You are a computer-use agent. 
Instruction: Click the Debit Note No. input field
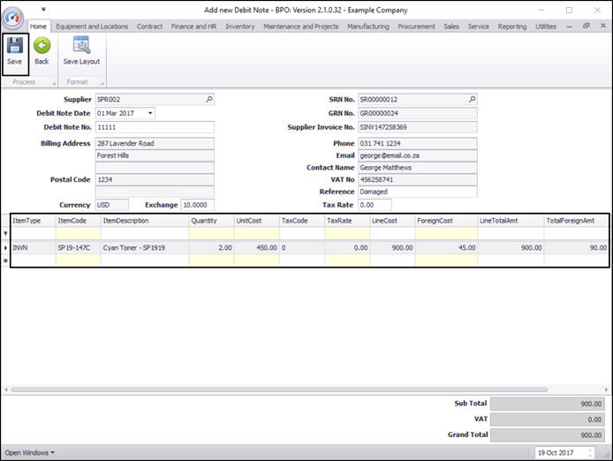tap(155, 127)
